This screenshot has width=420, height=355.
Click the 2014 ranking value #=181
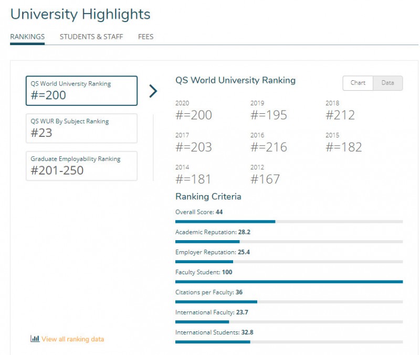pos(193,179)
